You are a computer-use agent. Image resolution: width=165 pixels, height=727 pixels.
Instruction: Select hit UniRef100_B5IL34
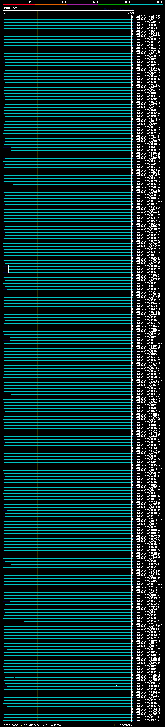(148, 20)
